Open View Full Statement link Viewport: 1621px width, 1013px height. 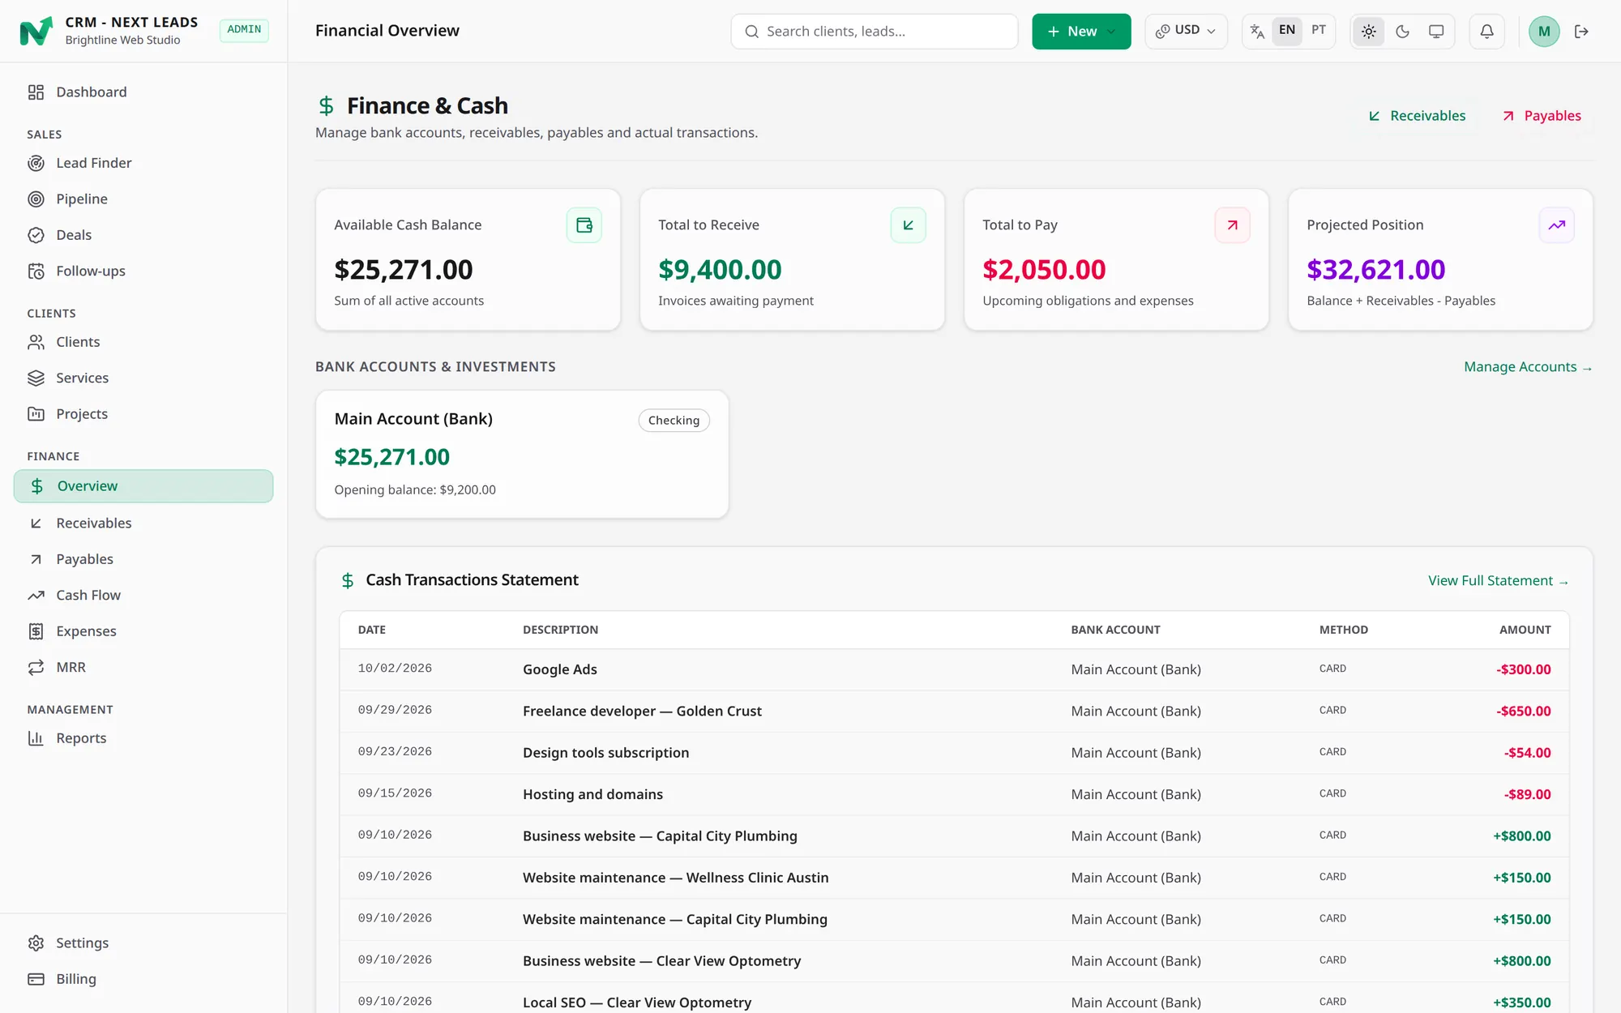coord(1498,581)
